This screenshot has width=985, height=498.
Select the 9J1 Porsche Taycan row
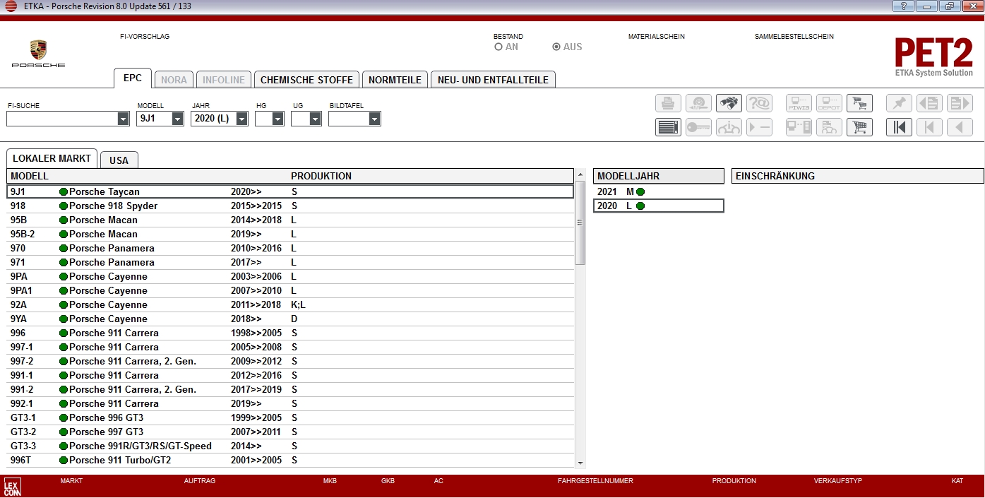[290, 191]
